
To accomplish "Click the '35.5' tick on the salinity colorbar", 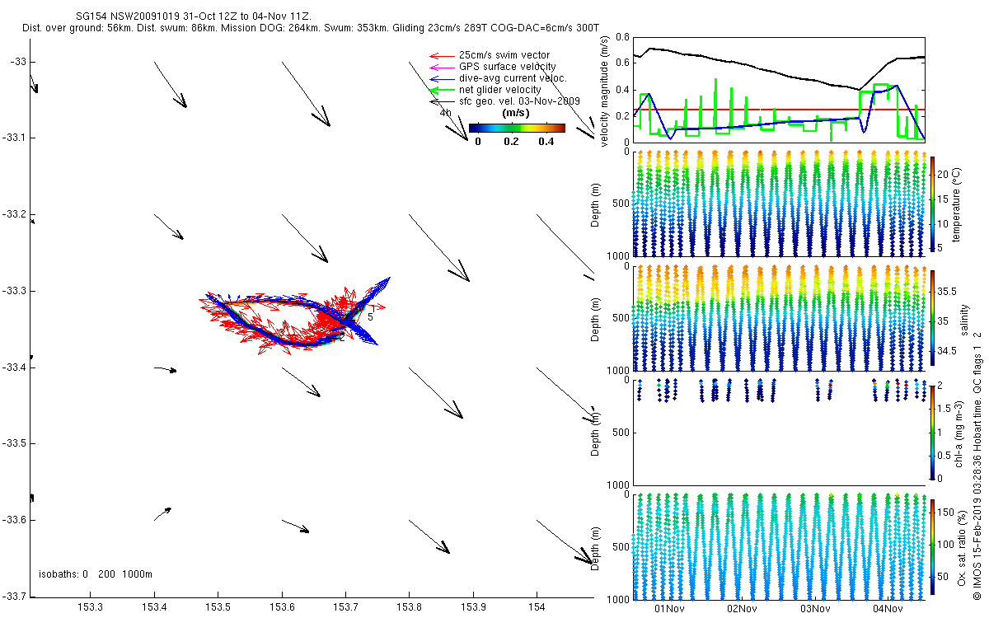I will (x=948, y=292).
